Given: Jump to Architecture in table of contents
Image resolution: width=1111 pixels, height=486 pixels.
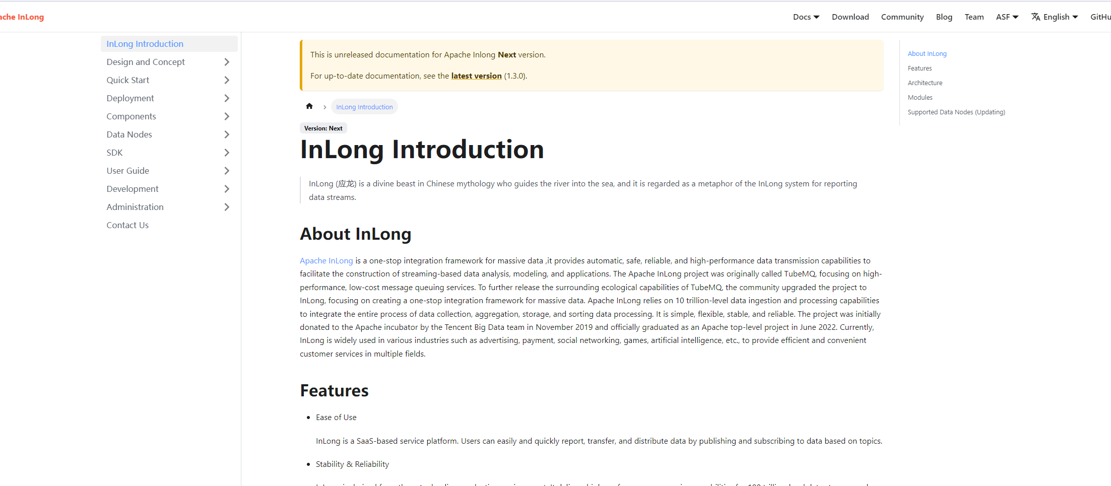Looking at the screenshot, I should coord(925,83).
